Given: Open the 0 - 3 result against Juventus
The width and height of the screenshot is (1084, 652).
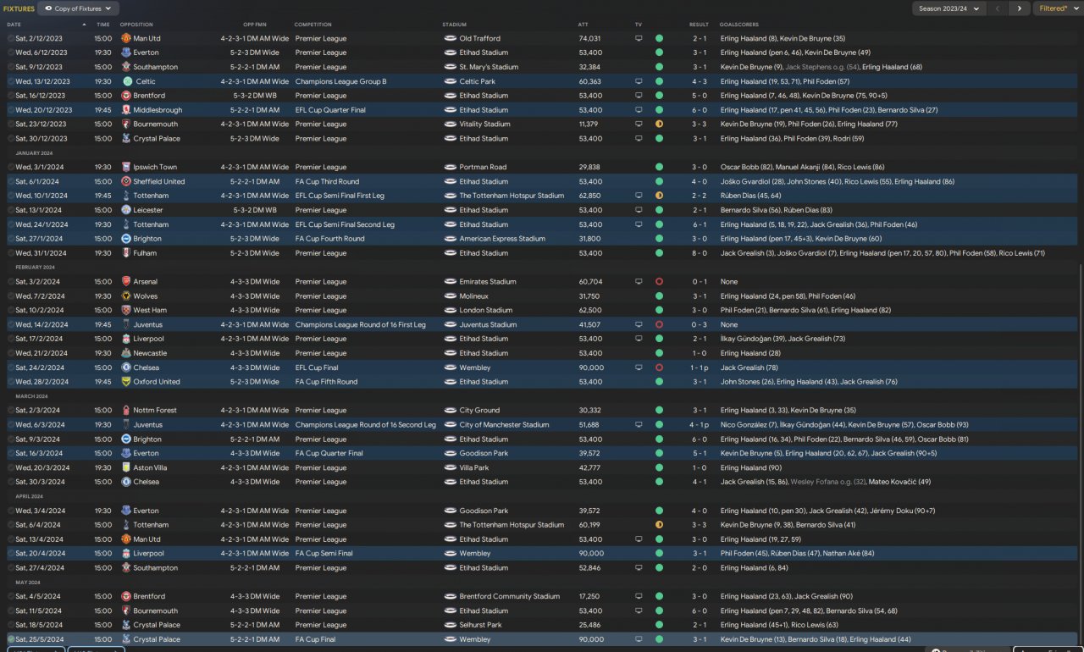Looking at the screenshot, I should (699, 325).
